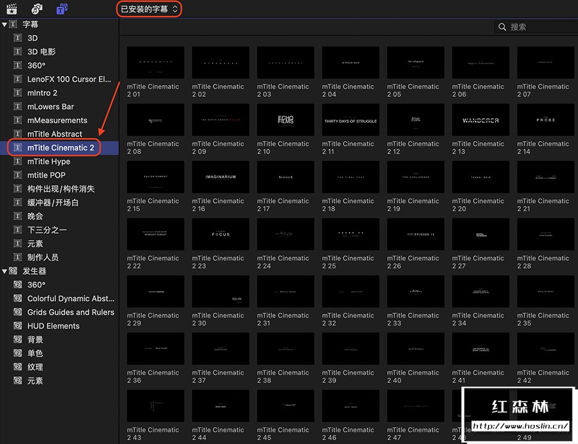Select the 360° titles category under 字幕
The height and width of the screenshot is (444, 578).
point(36,65)
